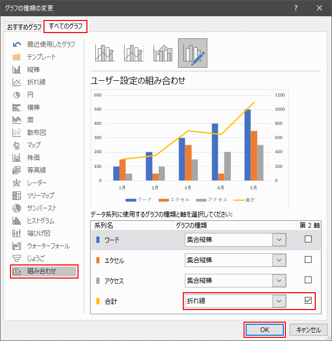Enable secondary axis for エクセル series
Viewport: 332px width, 341px height.
[308, 259]
